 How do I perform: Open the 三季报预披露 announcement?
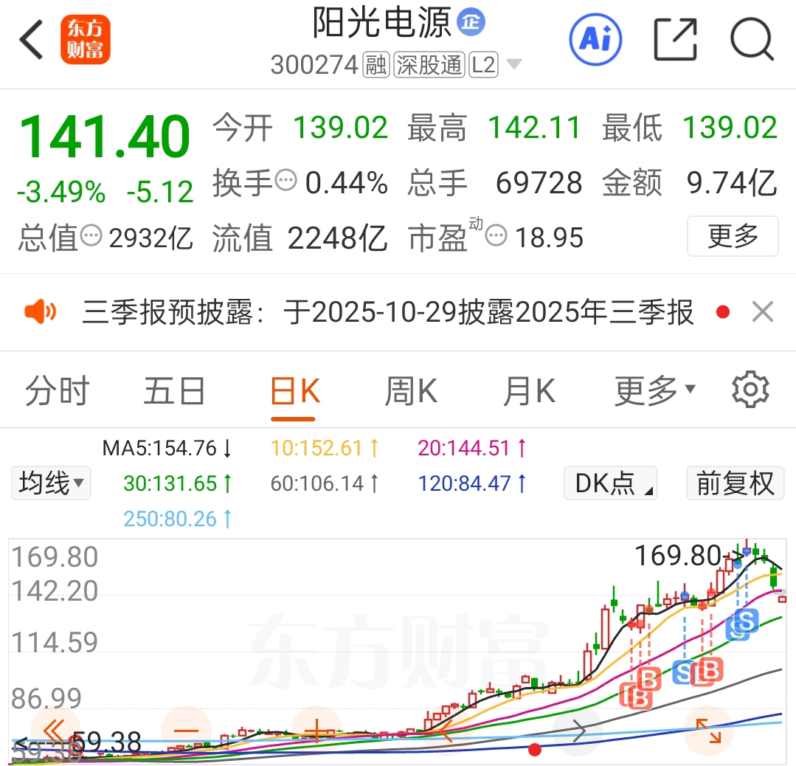click(x=388, y=312)
